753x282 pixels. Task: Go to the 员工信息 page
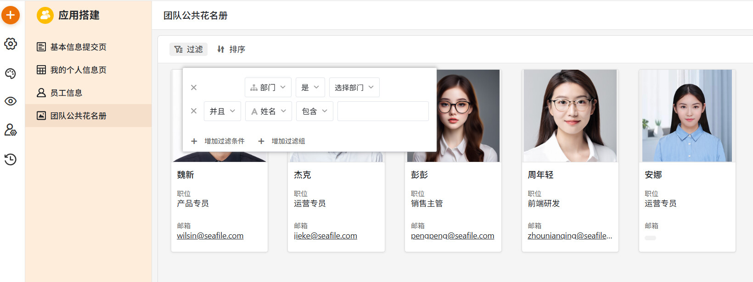pyautogui.click(x=66, y=93)
